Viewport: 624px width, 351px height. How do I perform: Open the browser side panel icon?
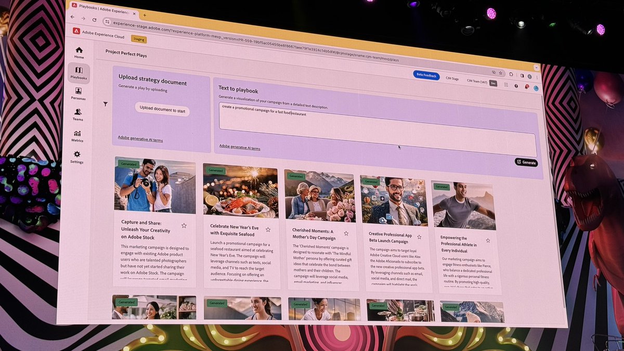pyautogui.click(x=522, y=75)
